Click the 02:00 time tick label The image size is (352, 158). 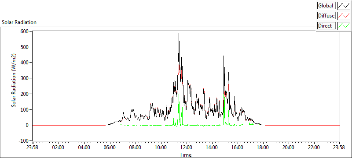pyautogui.click(x=59, y=147)
